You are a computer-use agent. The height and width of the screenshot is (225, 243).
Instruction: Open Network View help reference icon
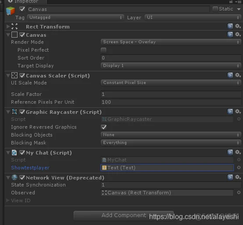pyautogui.click(x=230, y=177)
